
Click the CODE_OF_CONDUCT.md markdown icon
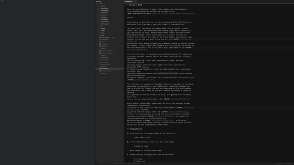click(x=100, y=51)
